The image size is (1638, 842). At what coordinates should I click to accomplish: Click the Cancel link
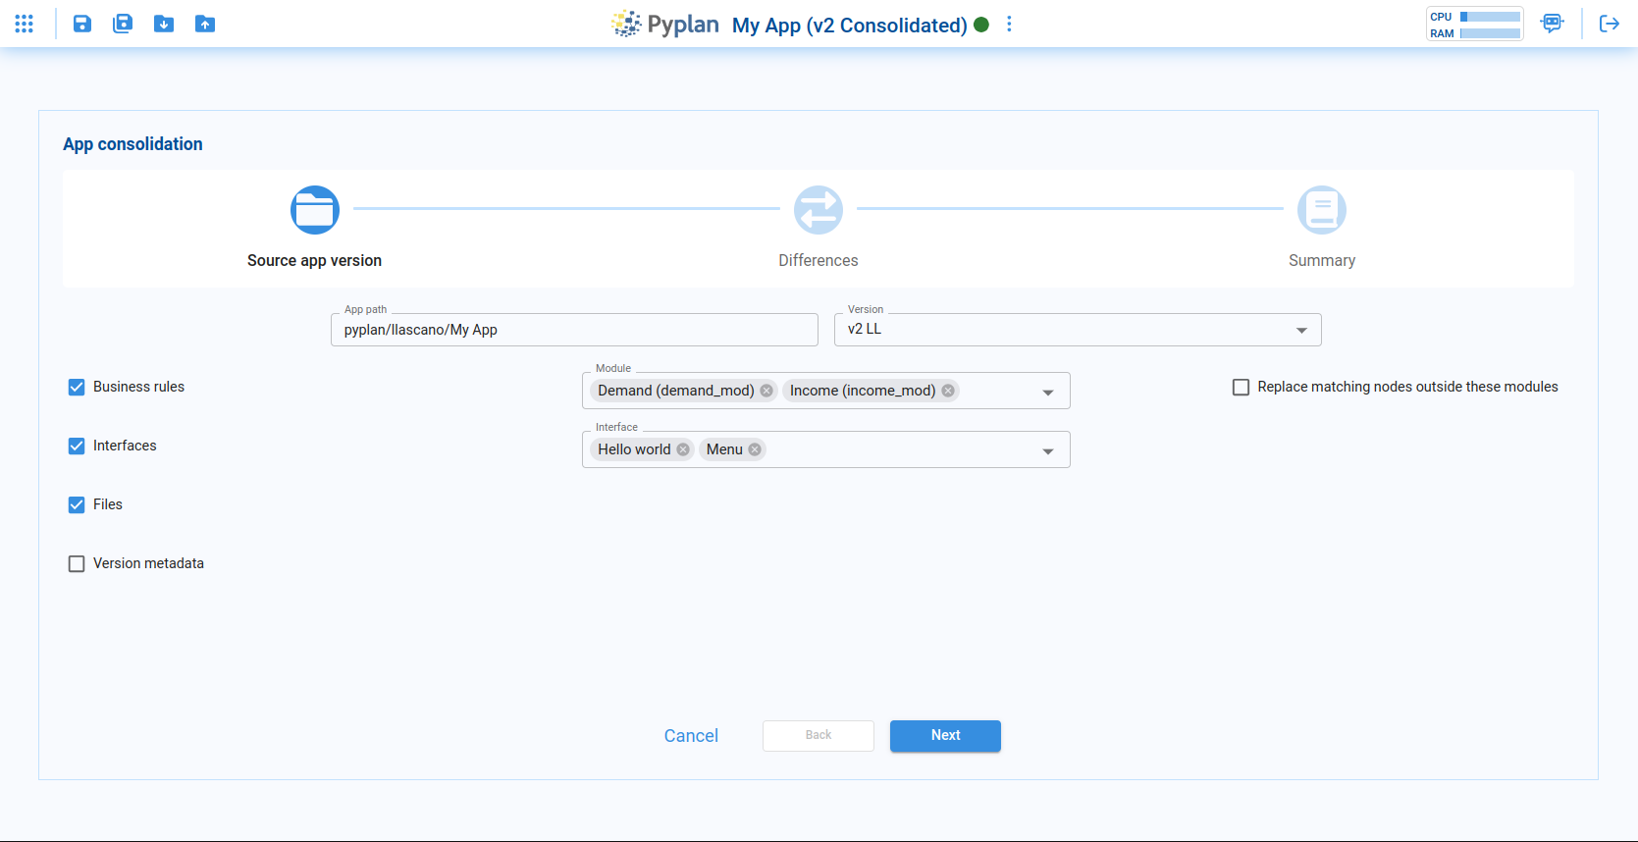(691, 735)
